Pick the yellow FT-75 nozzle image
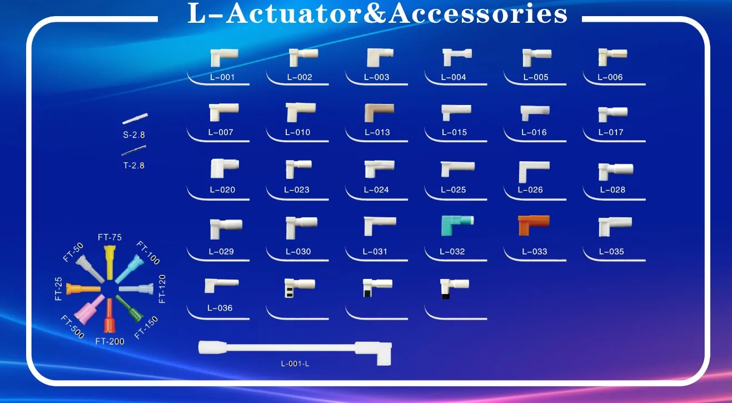732x403 pixels. pyautogui.click(x=110, y=261)
